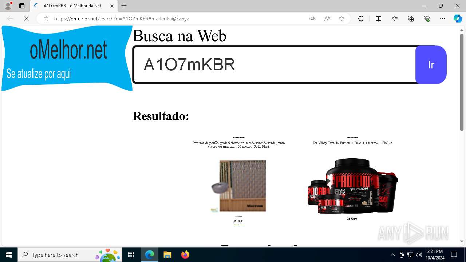Click the vertical page scrollbar thumb
Screen dimensions: 466x262
(x=462, y=82)
